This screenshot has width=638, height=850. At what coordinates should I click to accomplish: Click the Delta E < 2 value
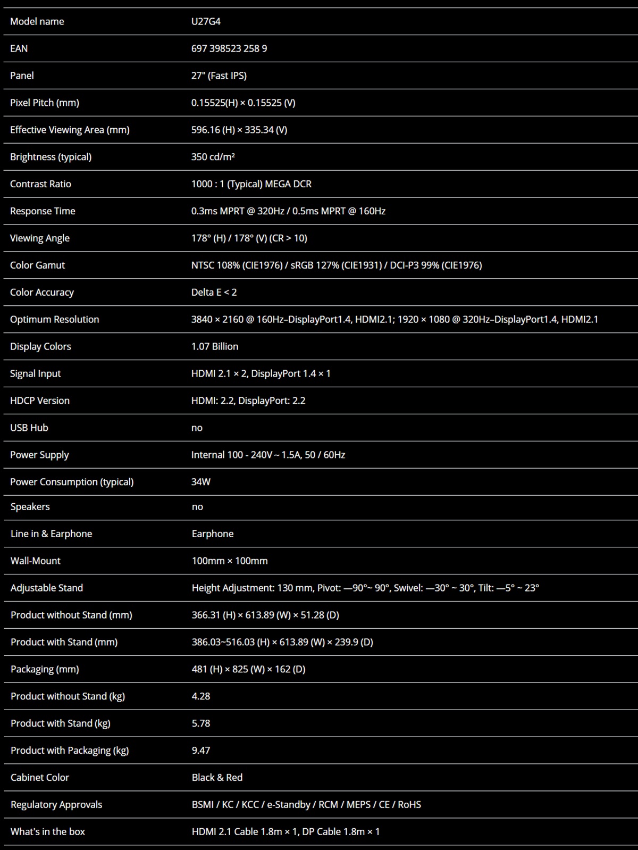coord(214,293)
